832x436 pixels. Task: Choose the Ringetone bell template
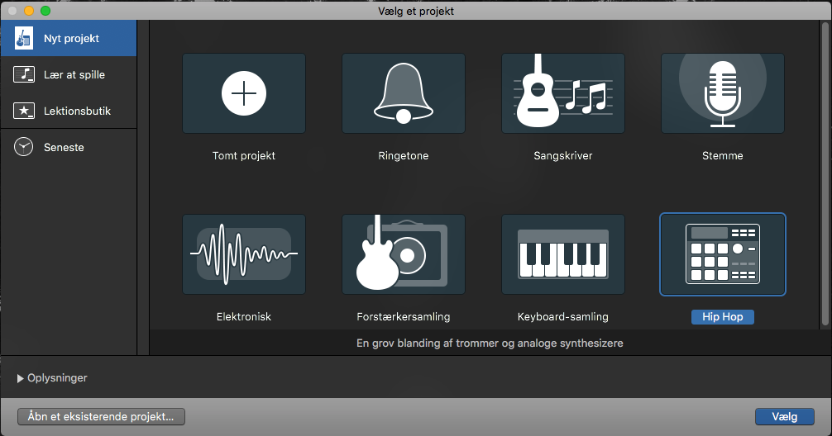click(x=404, y=93)
